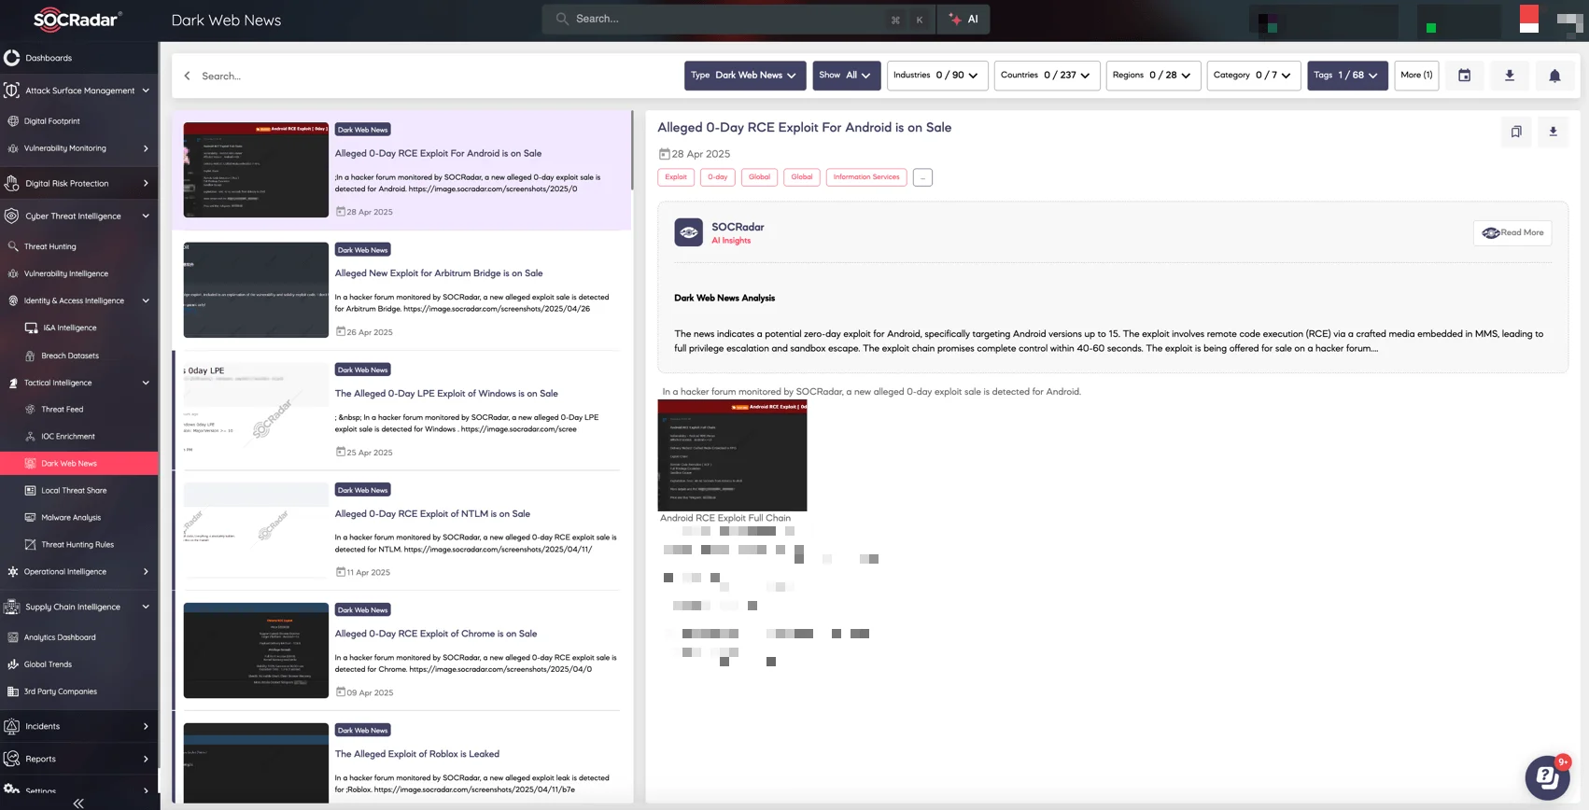Image resolution: width=1589 pixels, height=810 pixels.
Task: Click the Android exploit screenshot image
Action: click(x=732, y=455)
